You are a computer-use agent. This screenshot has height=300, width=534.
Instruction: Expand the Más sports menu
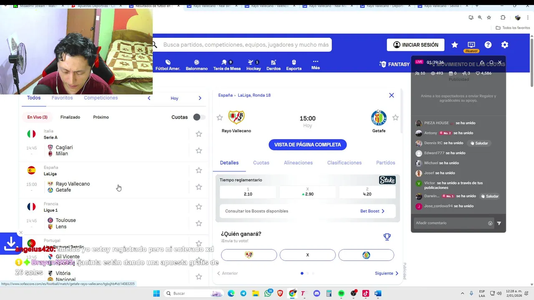315,64
